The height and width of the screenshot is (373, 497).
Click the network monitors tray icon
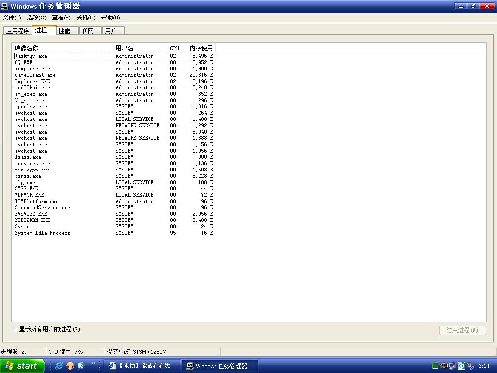(453, 366)
